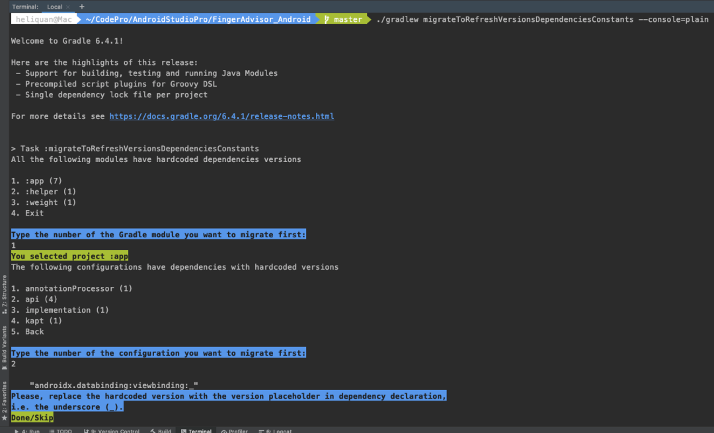This screenshot has height=433, width=714.
Task: Show the Favorites tool window
Action: coord(5,400)
